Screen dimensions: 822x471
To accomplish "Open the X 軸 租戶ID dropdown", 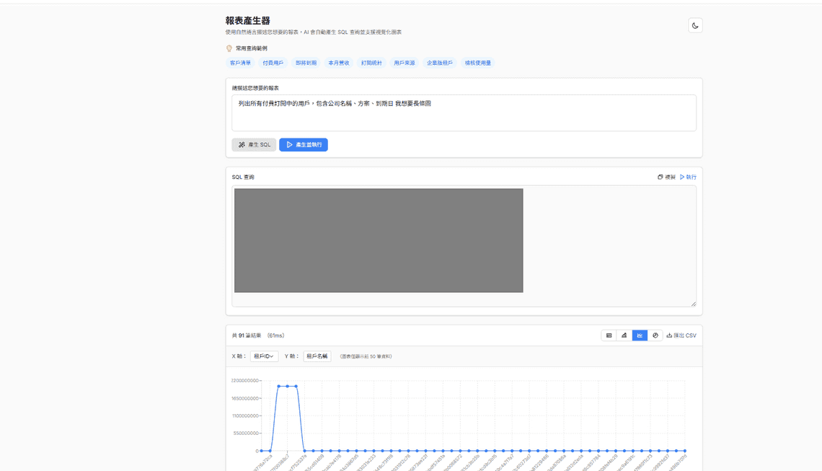I will click(264, 356).
